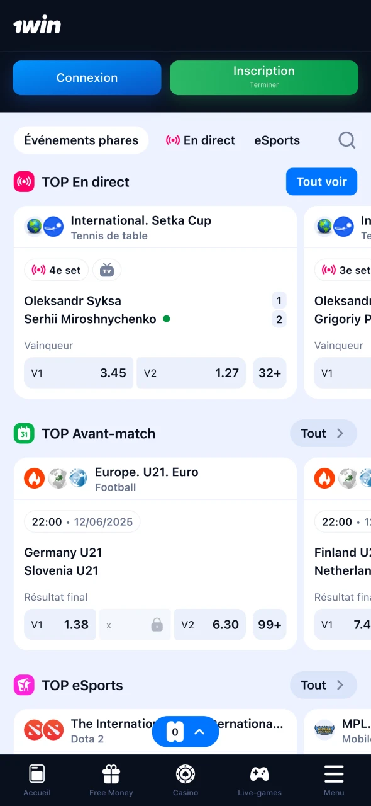Screen dimensions: 371x806
Task: Click the TOP eSports pink icon
Action: (24, 685)
